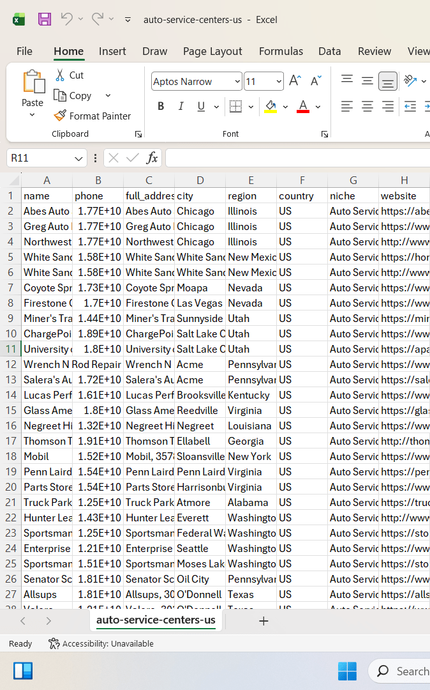430x690 pixels.
Task: Select column F header
Action: 302,180
